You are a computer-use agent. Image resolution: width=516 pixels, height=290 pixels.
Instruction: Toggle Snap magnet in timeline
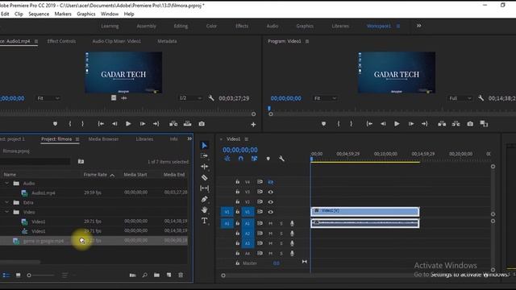(x=240, y=159)
